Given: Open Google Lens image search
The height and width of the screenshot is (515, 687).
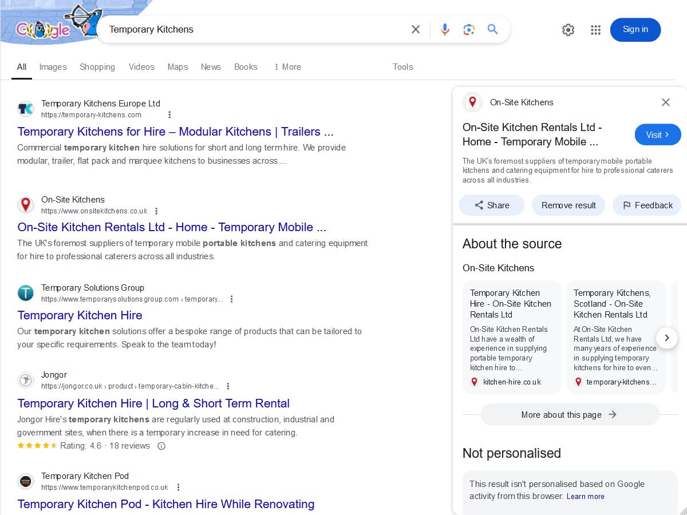Looking at the screenshot, I should tap(469, 29).
